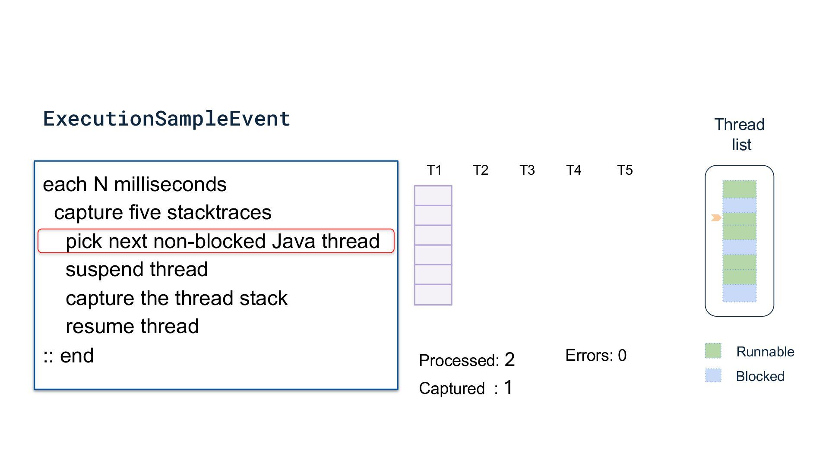Screen dimensions: 829x466
Task: Click the "Captured : 1" counter
Action: tap(465, 388)
